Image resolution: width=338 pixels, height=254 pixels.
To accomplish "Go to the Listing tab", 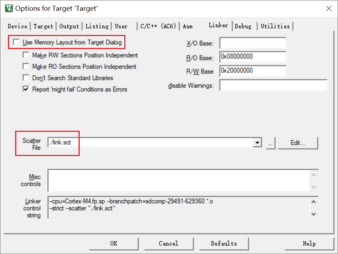I will (97, 26).
